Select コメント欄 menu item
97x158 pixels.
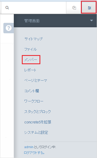[x=31, y=91]
